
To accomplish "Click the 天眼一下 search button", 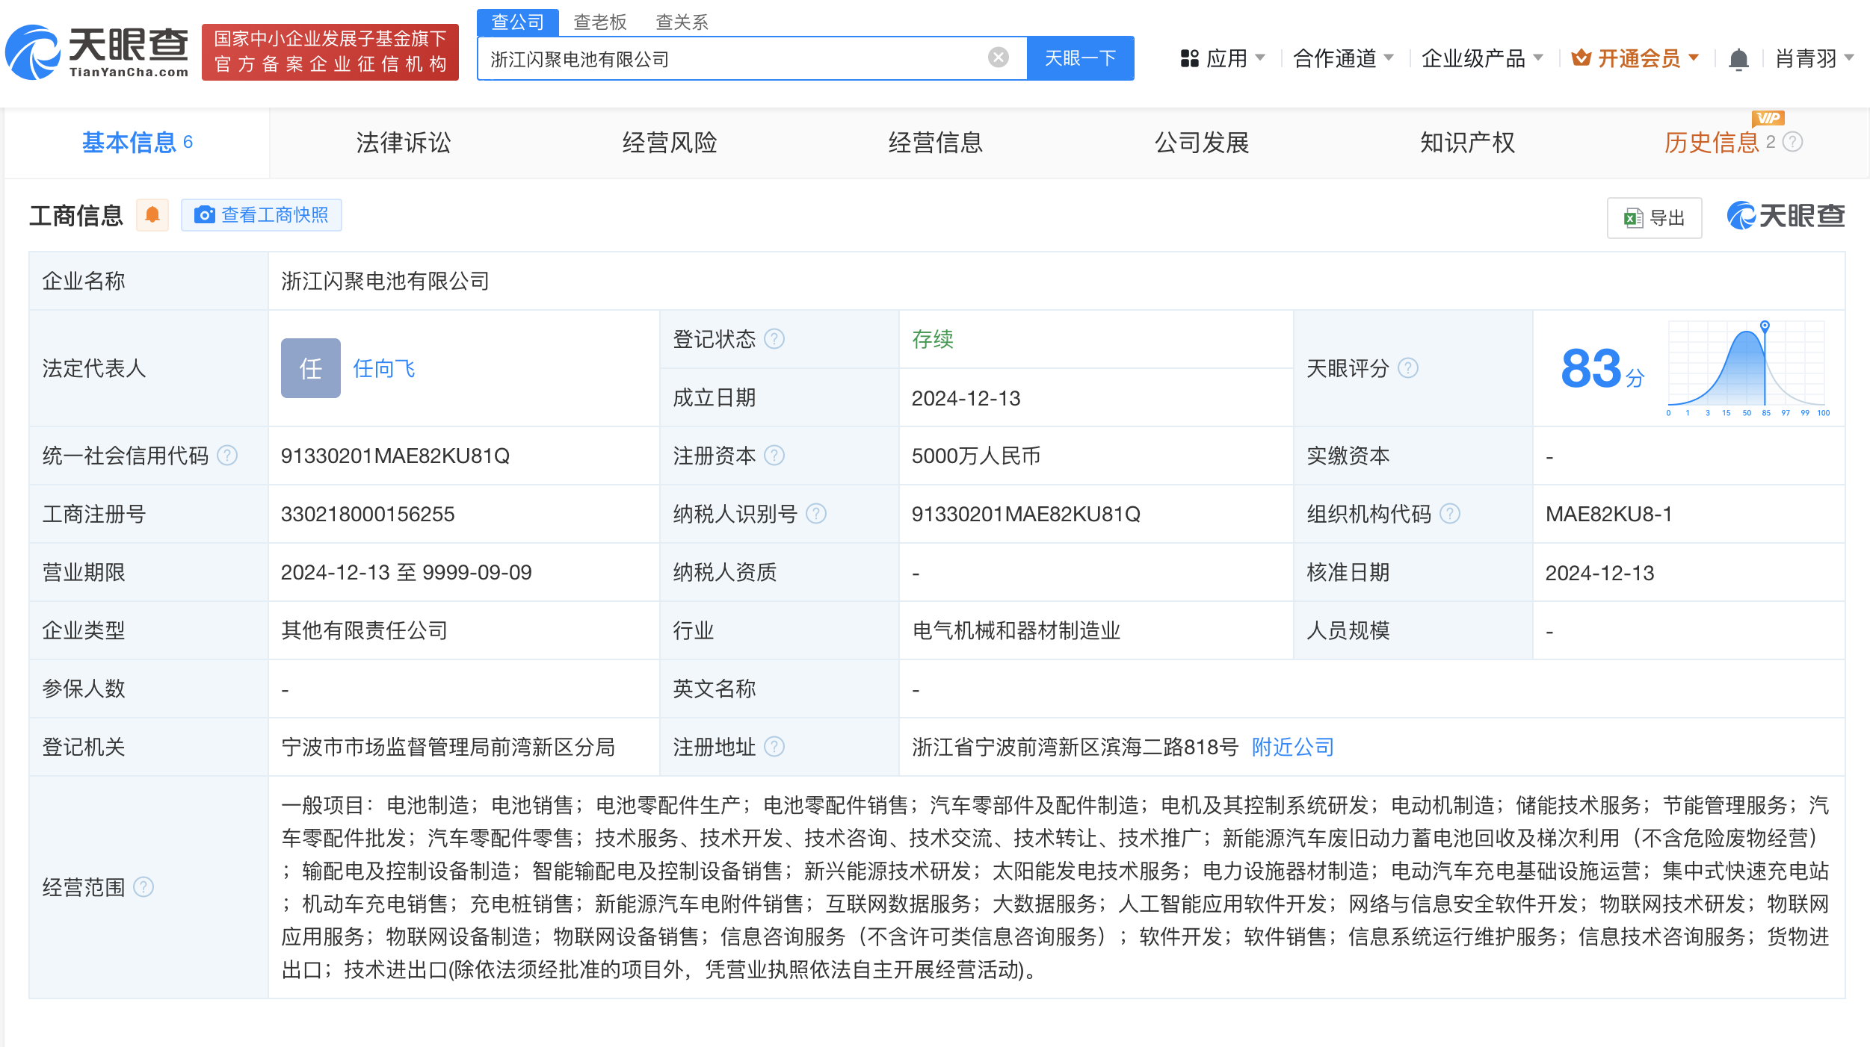I will point(1080,58).
